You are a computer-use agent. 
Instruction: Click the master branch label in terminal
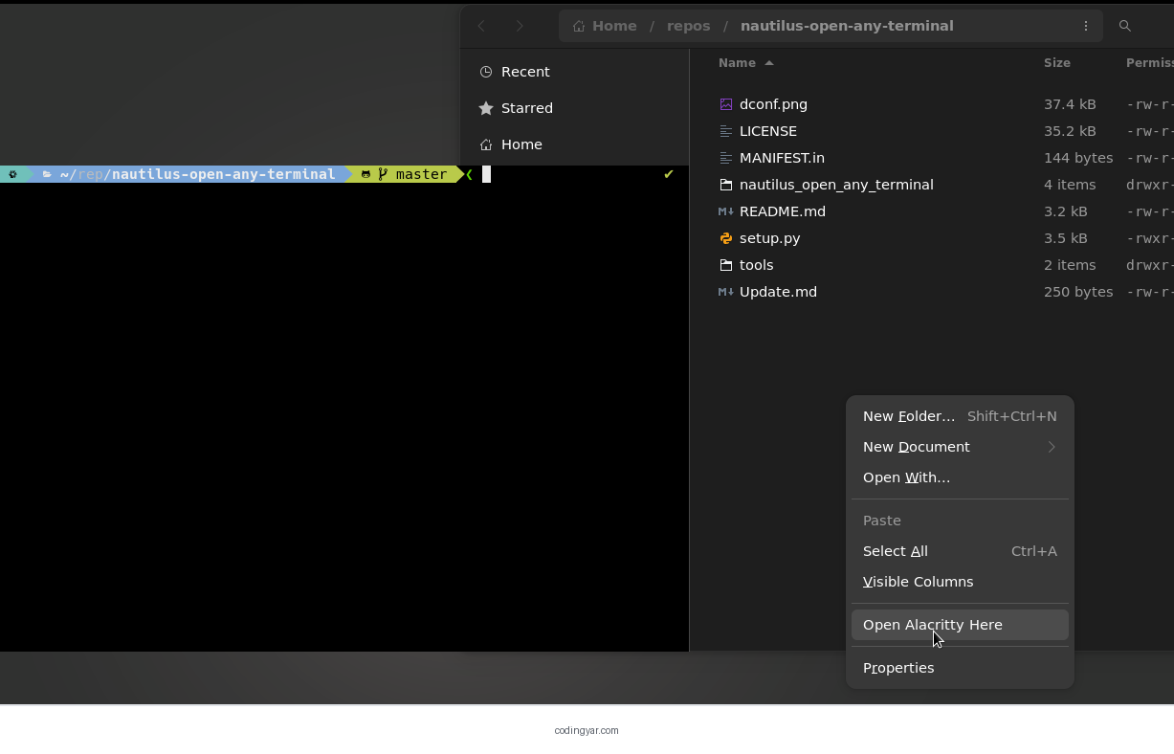point(421,174)
